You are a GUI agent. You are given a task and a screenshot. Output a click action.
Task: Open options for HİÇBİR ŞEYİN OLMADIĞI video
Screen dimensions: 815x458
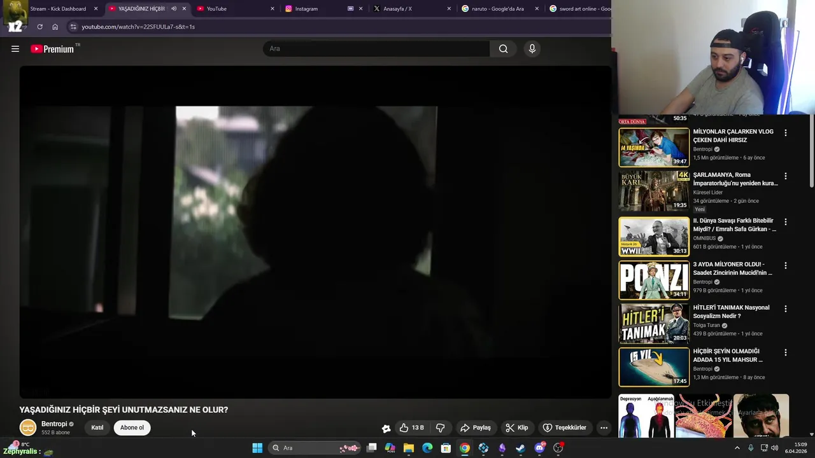point(785,352)
